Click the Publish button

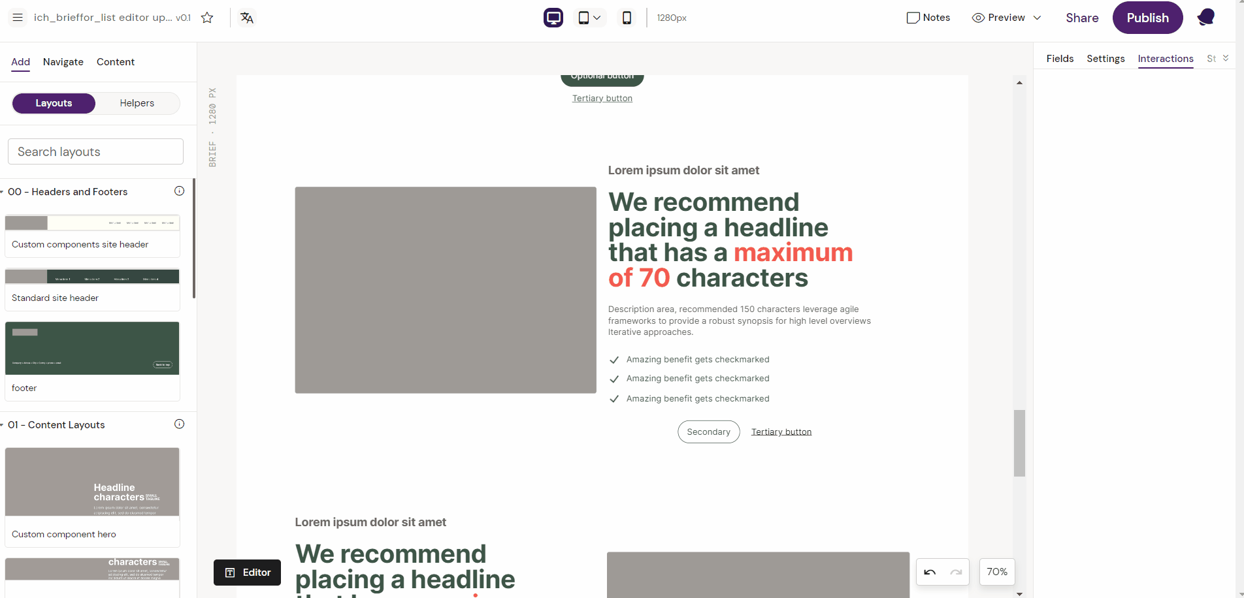[x=1147, y=18]
